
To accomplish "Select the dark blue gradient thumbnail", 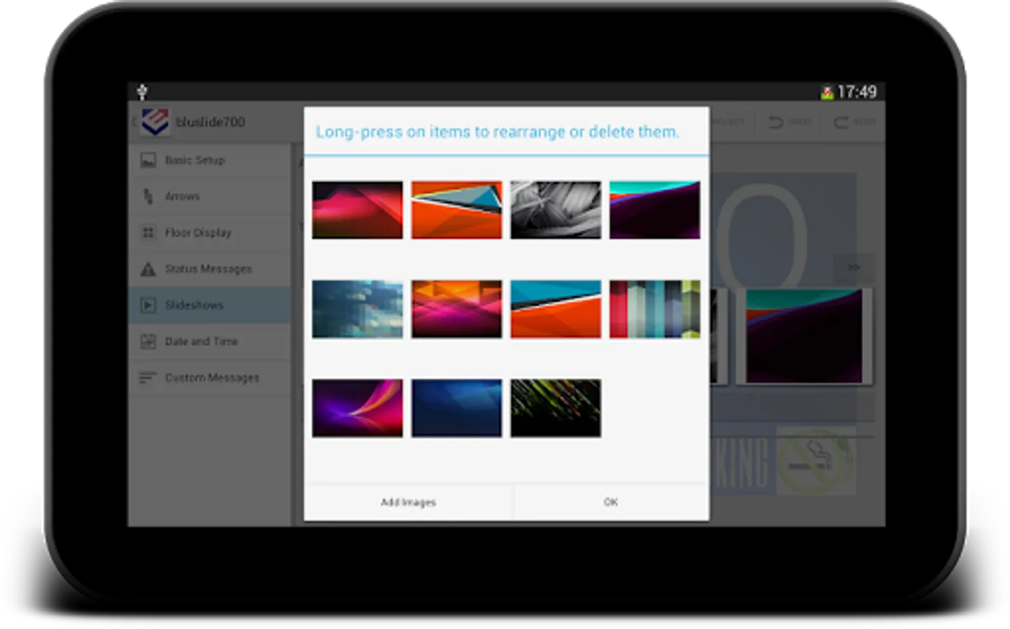I will tap(456, 408).
